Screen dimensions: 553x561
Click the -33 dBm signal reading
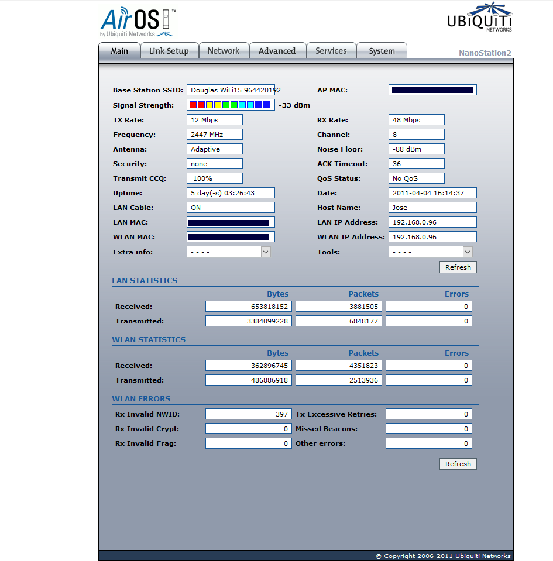click(x=294, y=105)
